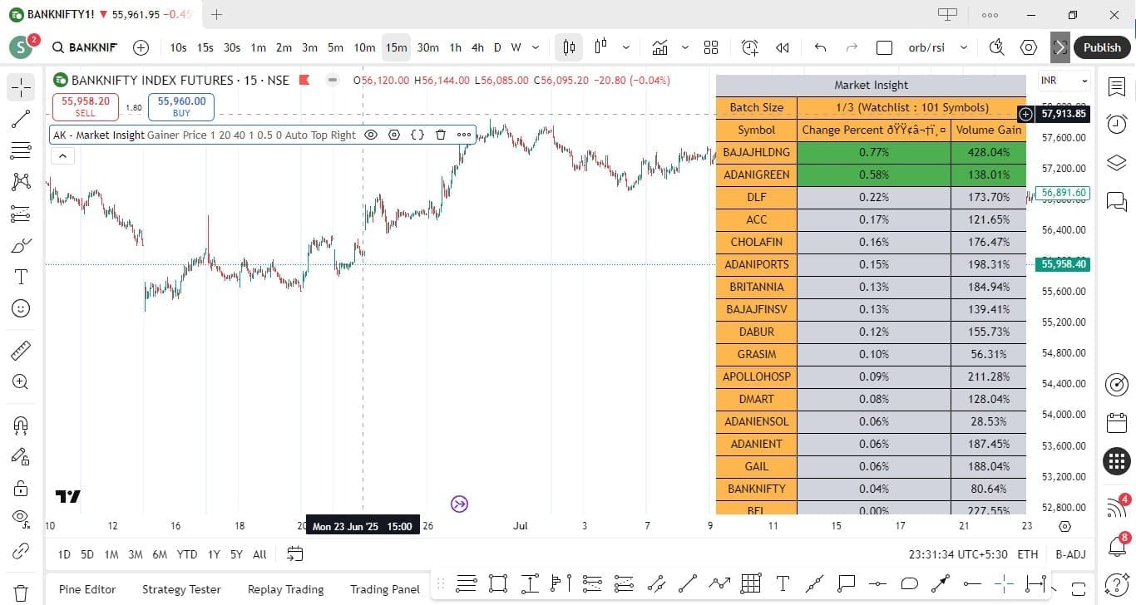Toggle B-ADJ contract adjustment
This screenshot has height=605, width=1136.
(x=1070, y=554)
